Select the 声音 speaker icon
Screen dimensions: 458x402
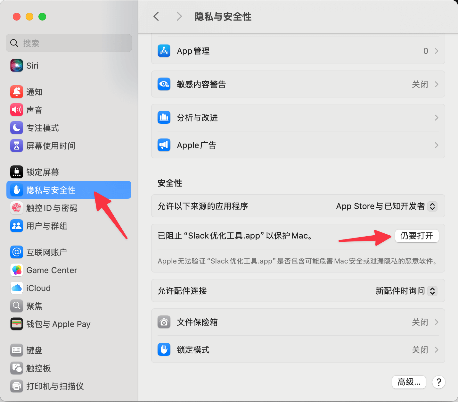[17, 110]
